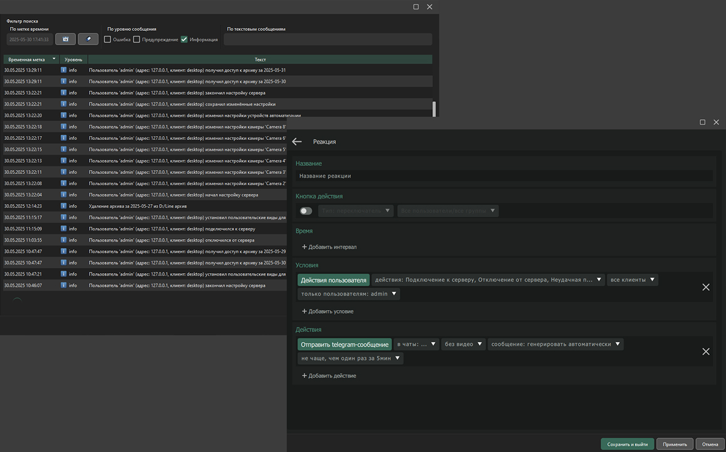Expand the действия: Подключение к серверу dropdown
Viewport: 726px width, 452px height.
488,280
